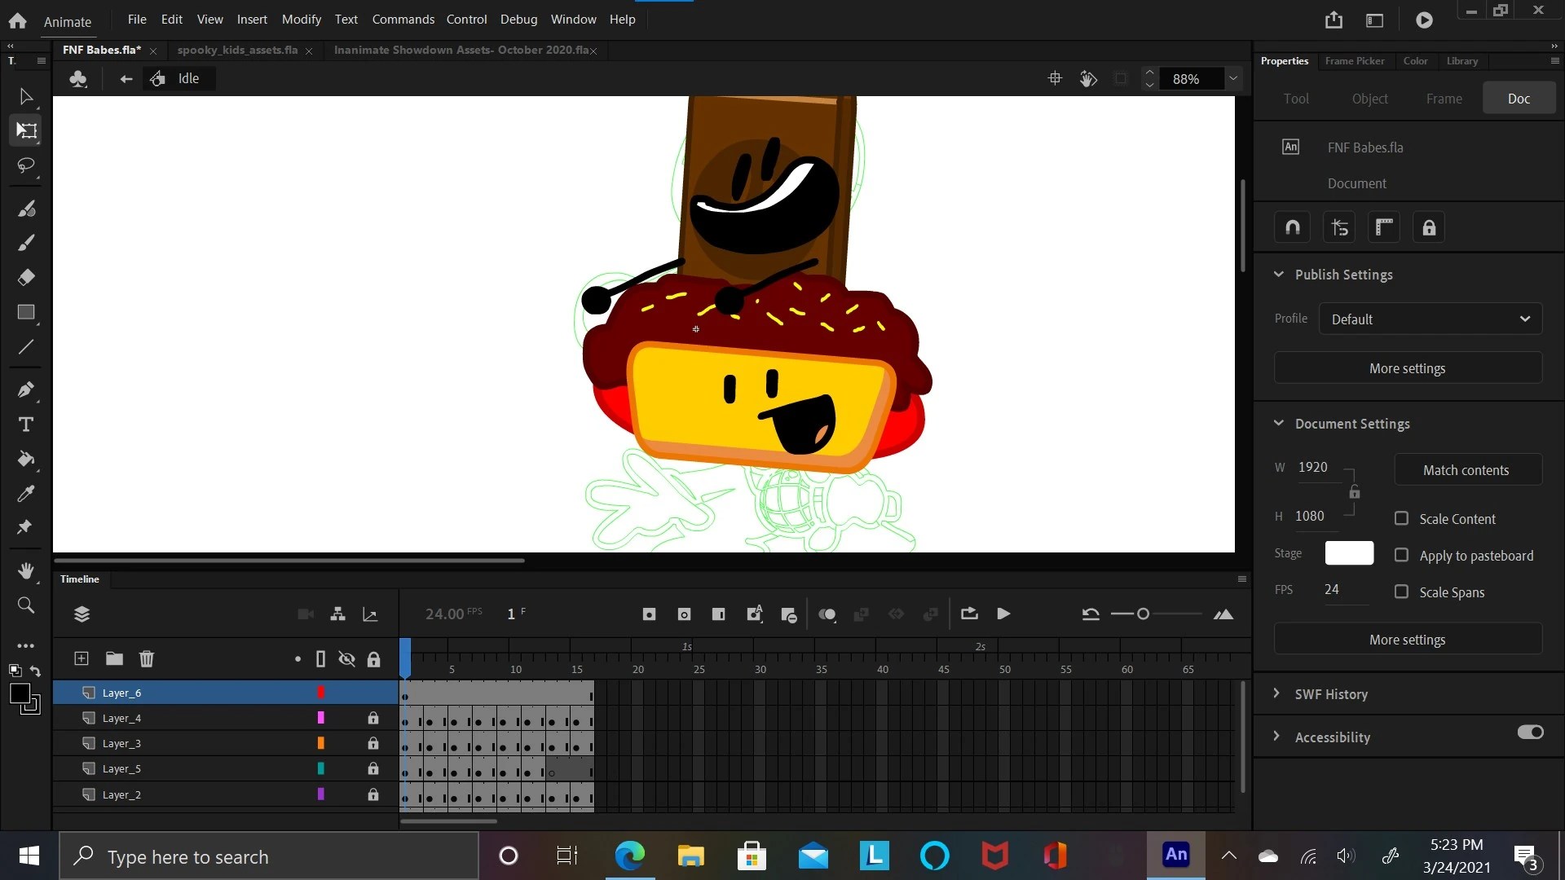
Task: Enable the Scale Spans checkbox
Action: coord(1401,592)
